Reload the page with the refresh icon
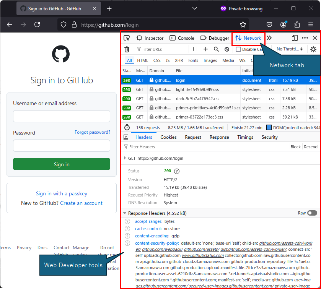The width and height of the screenshot is (321, 289). click(x=37, y=25)
